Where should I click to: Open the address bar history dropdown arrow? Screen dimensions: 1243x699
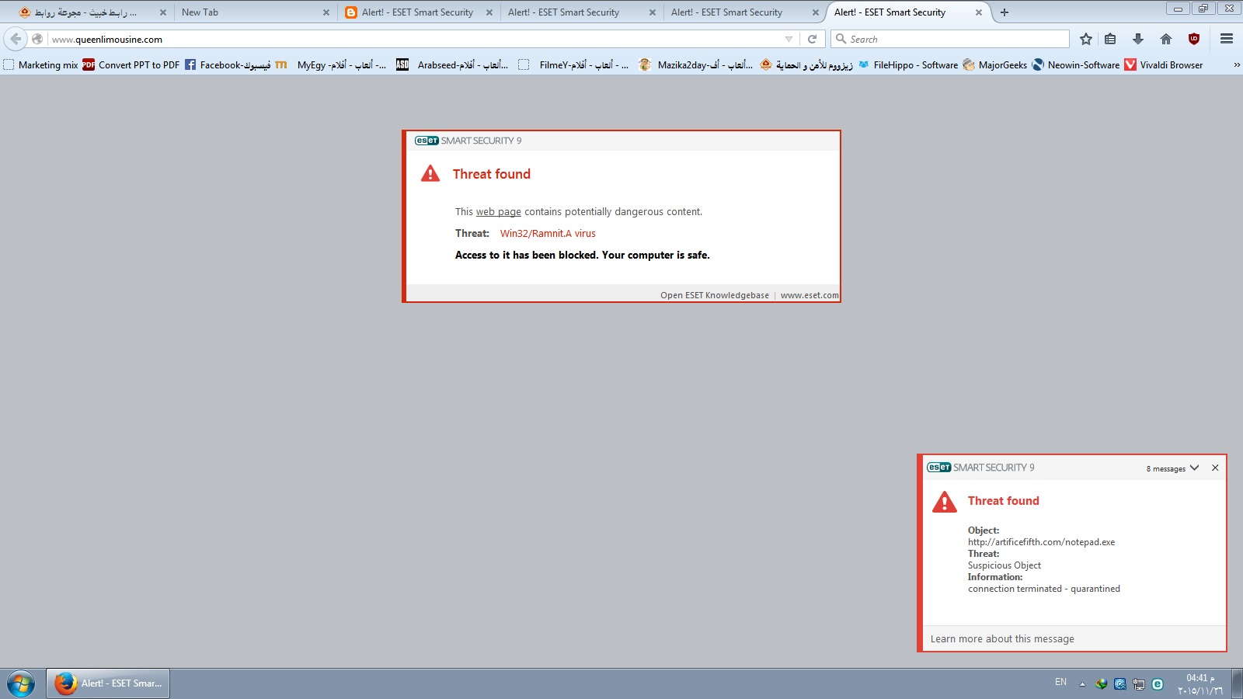[x=789, y=39]
